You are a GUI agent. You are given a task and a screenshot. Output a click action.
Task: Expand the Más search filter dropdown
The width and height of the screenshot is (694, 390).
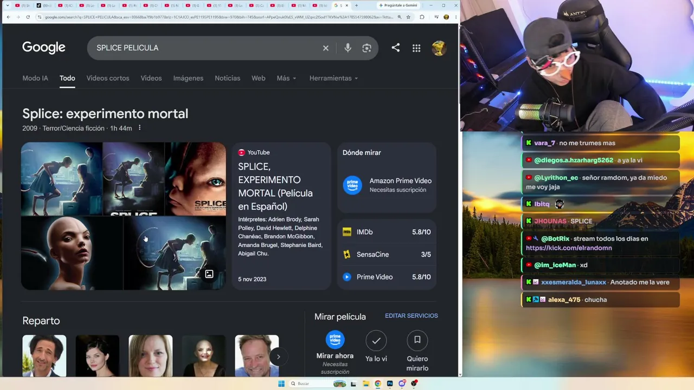point(286,78)
